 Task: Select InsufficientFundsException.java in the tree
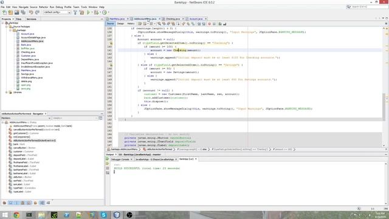click(36, 63)
